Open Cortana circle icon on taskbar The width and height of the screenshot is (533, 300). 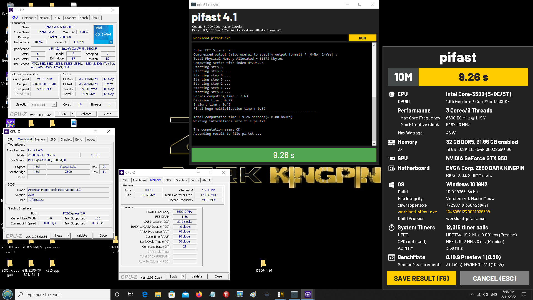click(117, 294)
